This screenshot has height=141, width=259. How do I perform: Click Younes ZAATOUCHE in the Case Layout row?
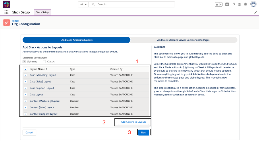coord(121,95)
